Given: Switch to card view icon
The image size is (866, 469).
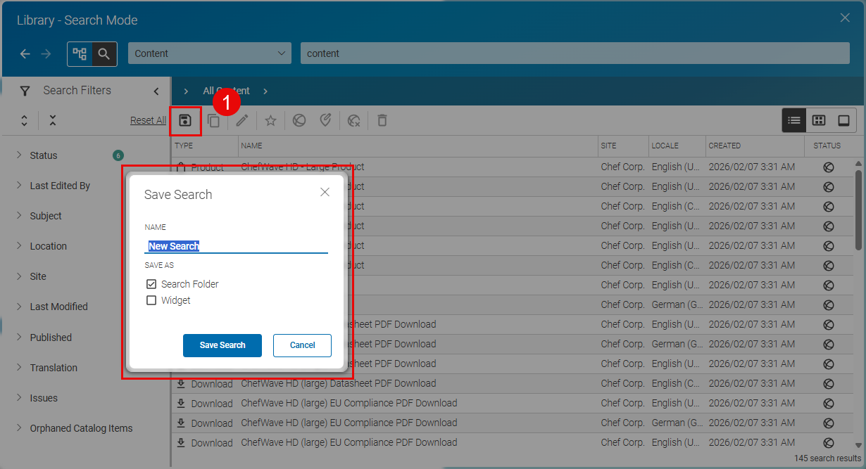Looking at the screenshot, I should pos(842,120).
